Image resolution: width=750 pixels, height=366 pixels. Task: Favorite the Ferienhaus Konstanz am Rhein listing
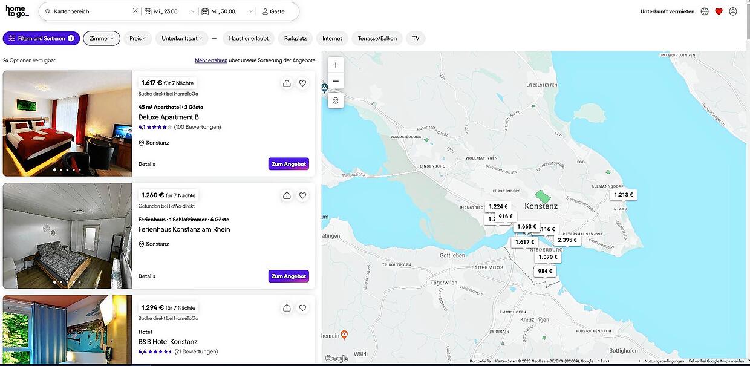click(x=303, y=195)
